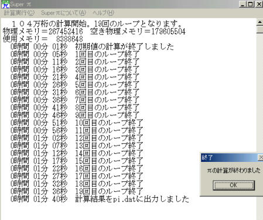Confirm the 終了 dialog with OK
The width and height of the screenshot is (263, 220).
pyautogui.click(x=234, y=185)
